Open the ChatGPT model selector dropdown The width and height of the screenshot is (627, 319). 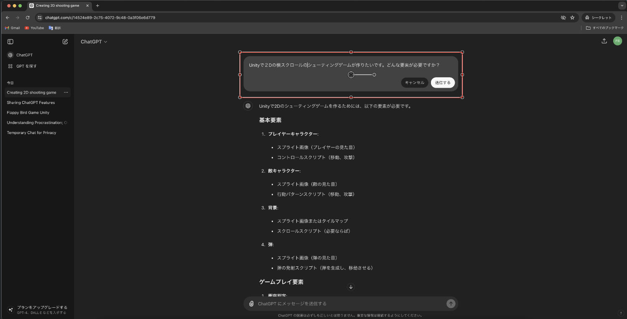[x=94, y=42]
